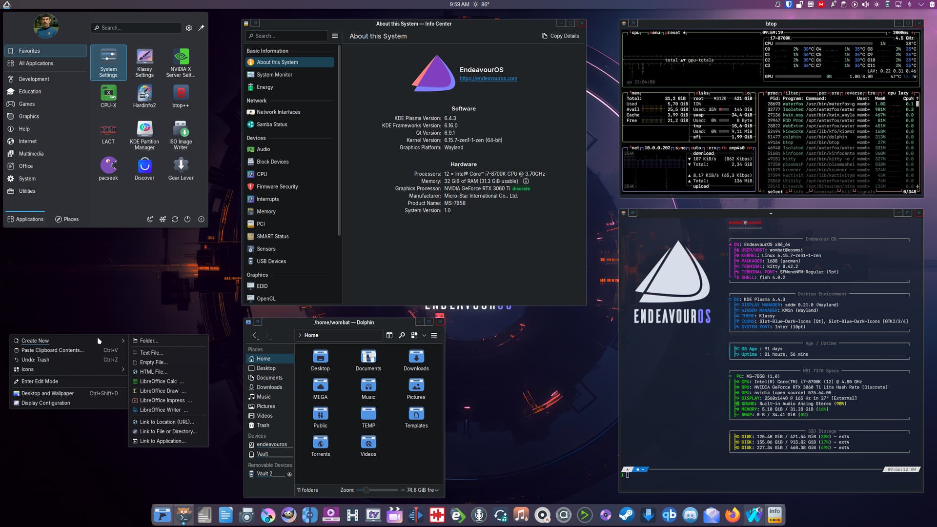Pin the application launcher open
Image resolution: width=937 pixels, height=527 pixels.
[x=201, y=28]
